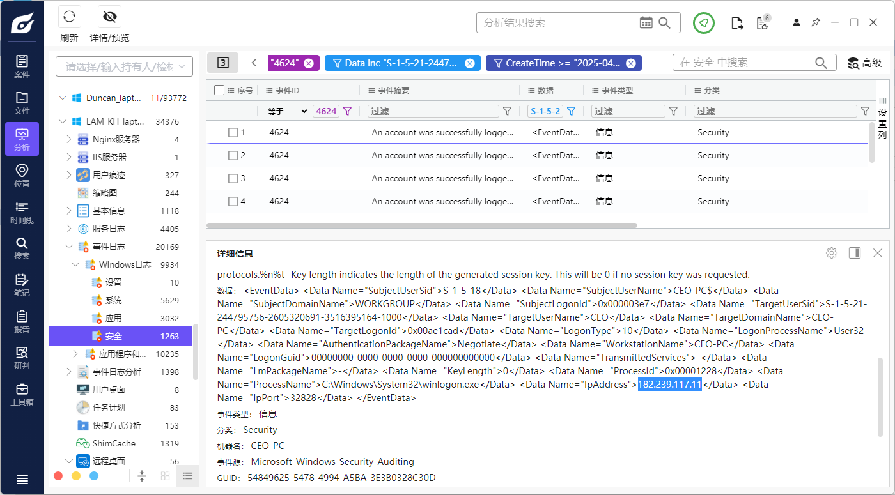895x495 pixels.
Task: Collapse the Duncan_lapt... device node
Action: pos(62,98)
